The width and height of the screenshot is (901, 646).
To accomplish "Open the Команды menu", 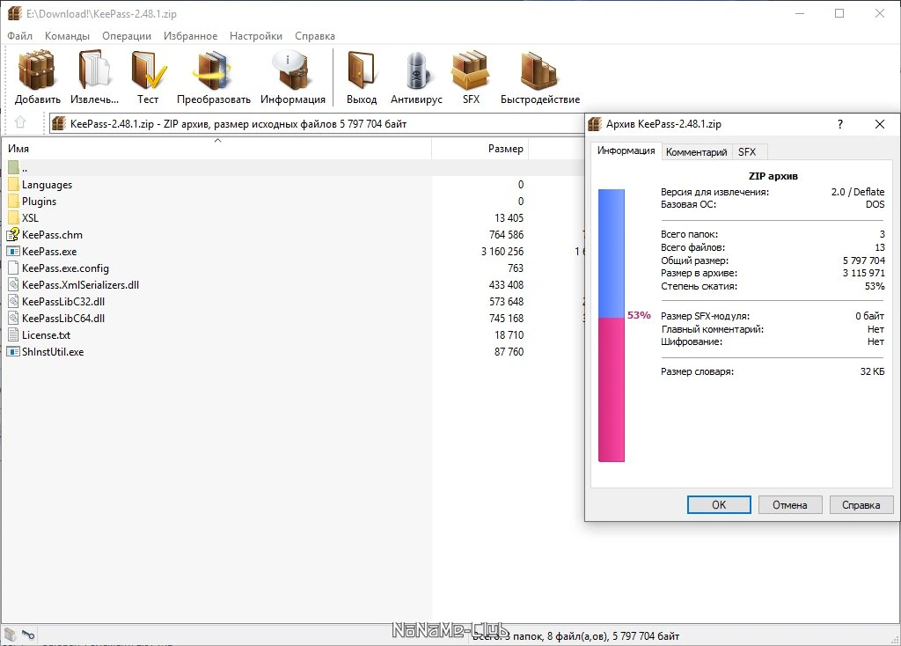I will point(67,35).
